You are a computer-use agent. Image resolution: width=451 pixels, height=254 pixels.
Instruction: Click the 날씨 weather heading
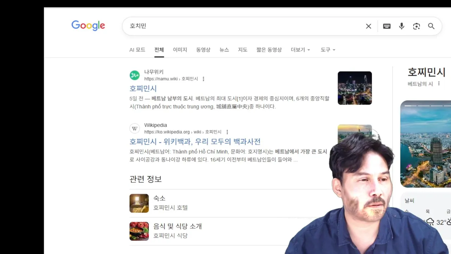pos(409,201)
